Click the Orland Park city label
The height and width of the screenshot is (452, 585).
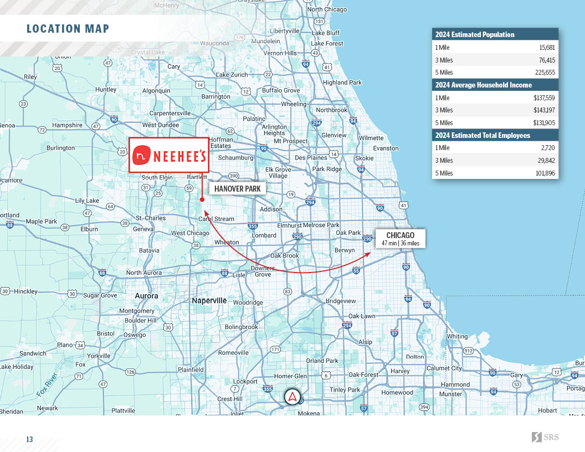(322, 361)
